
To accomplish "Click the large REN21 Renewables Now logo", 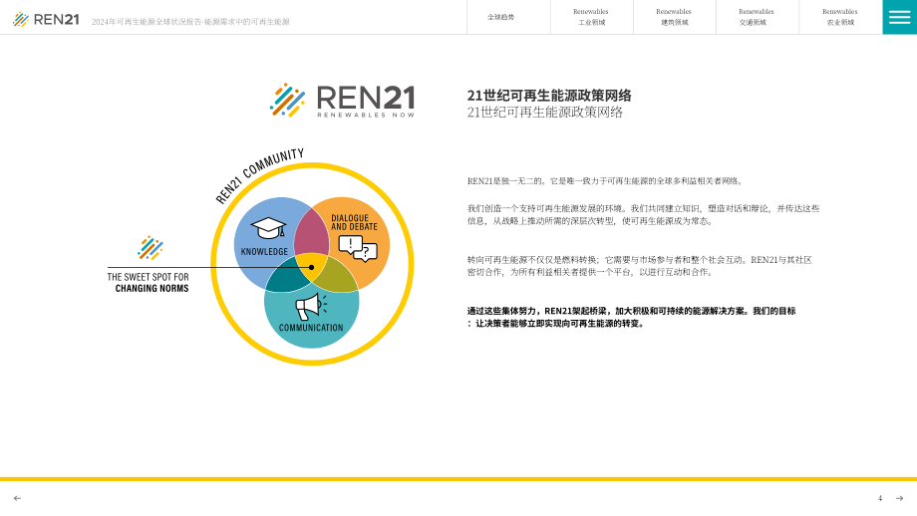I will [x=343, y=100].
